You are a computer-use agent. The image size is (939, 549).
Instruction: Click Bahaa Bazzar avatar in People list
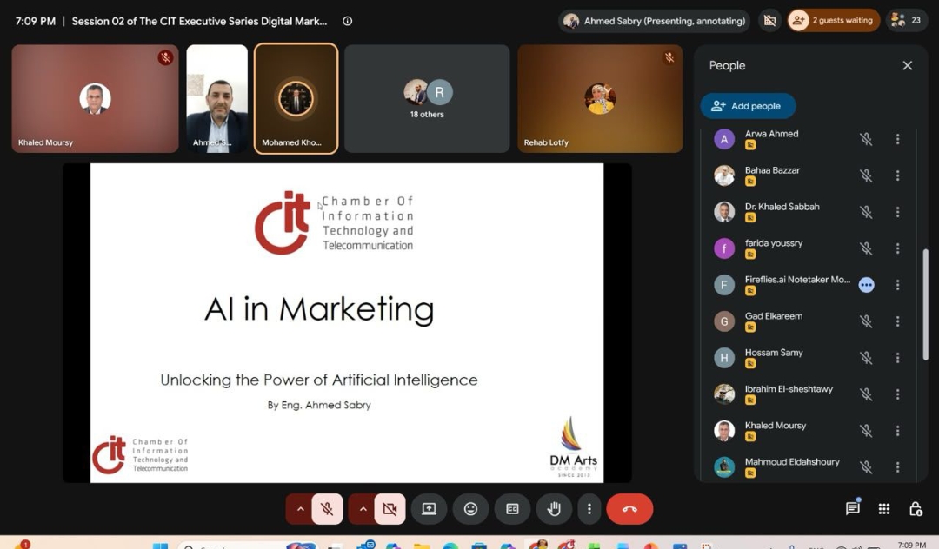[x=724, y=175]
